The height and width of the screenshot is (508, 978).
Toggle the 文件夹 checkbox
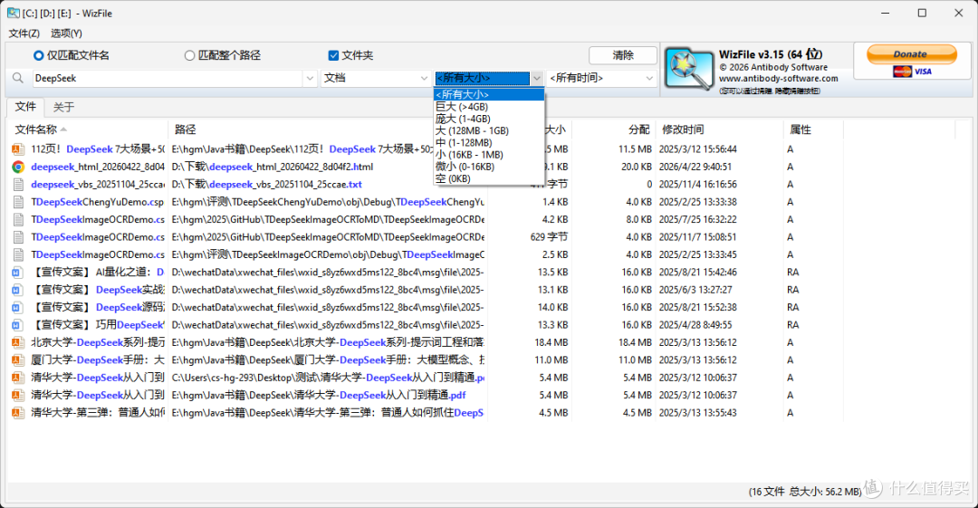[x=350, y=55]
